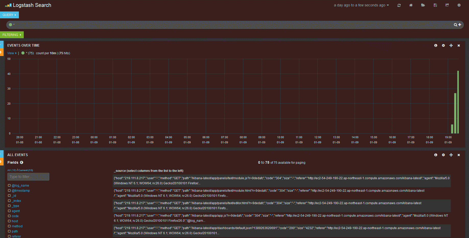This screenshot has width=469, height=238.
Task: Click the agent field name
Action: point(16,211)
